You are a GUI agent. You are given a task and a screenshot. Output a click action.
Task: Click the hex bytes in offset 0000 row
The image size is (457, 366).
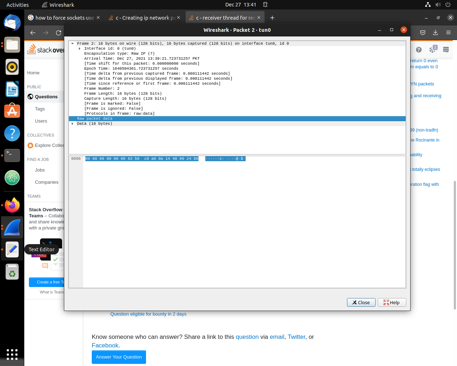[x=142, y=159]
